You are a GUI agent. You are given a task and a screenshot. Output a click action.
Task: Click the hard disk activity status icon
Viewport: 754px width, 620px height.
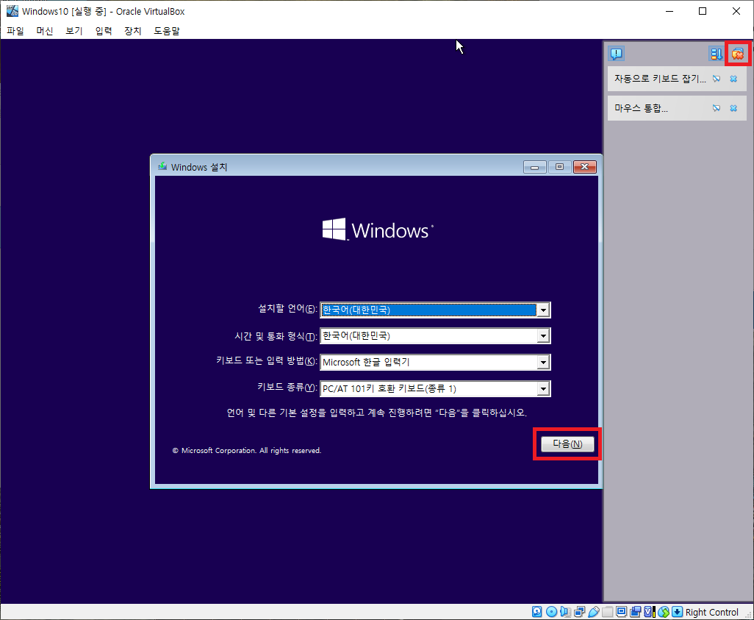[x=536, y=612]
